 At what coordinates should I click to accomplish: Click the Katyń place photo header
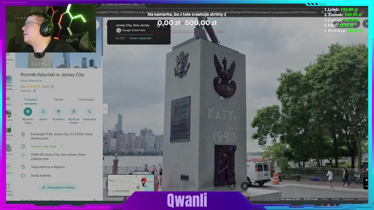58,60
